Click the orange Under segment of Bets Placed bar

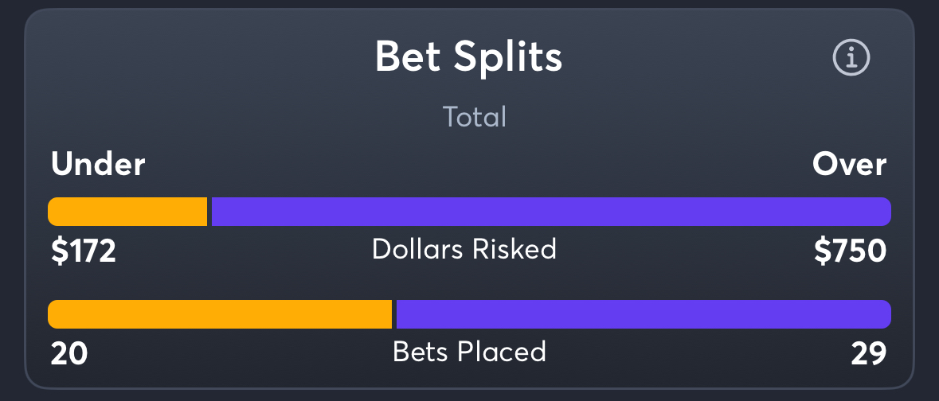[x=220, y=314]
